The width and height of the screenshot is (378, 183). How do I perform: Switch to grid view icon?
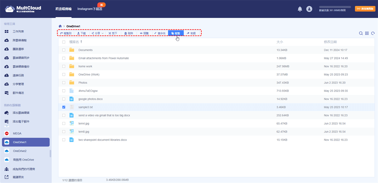tap(367, 33)
